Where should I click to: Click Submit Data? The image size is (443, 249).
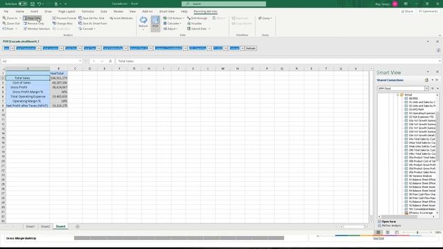(x=197, y=29)
